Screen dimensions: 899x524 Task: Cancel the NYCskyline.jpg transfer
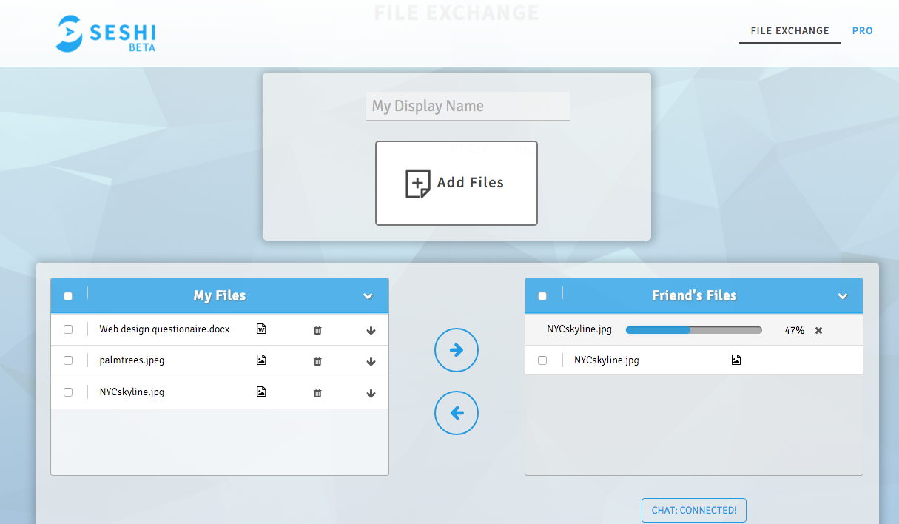[x=818, y=330]
